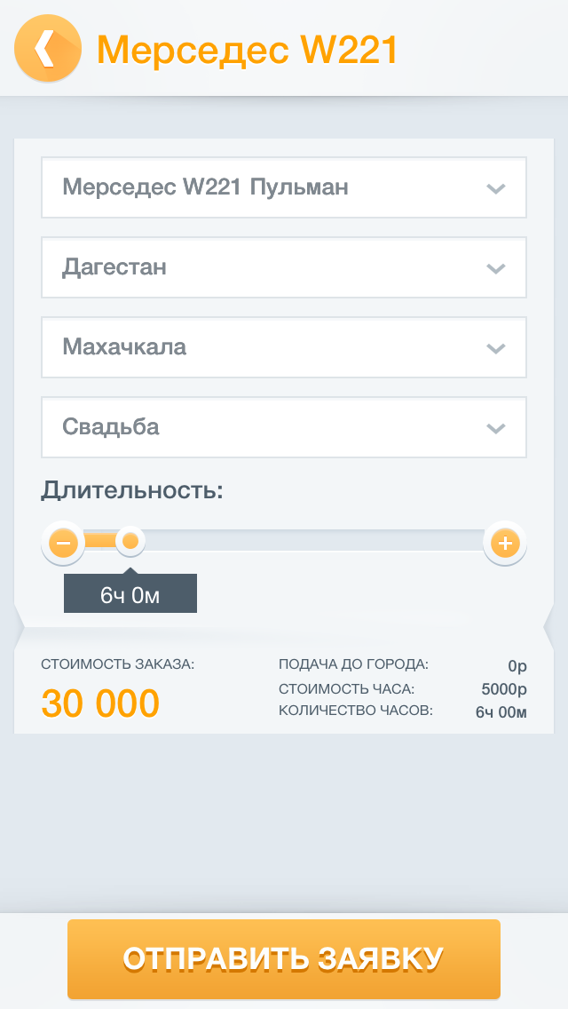Select the orange slider handle
Screen dimensions: 568x1009
pyautogui.click(x=130, y=541)
